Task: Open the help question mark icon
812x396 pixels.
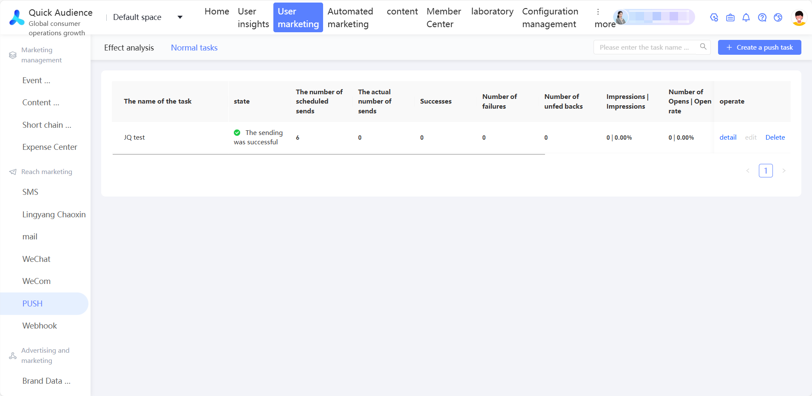Action: click(x=762, y=17)
